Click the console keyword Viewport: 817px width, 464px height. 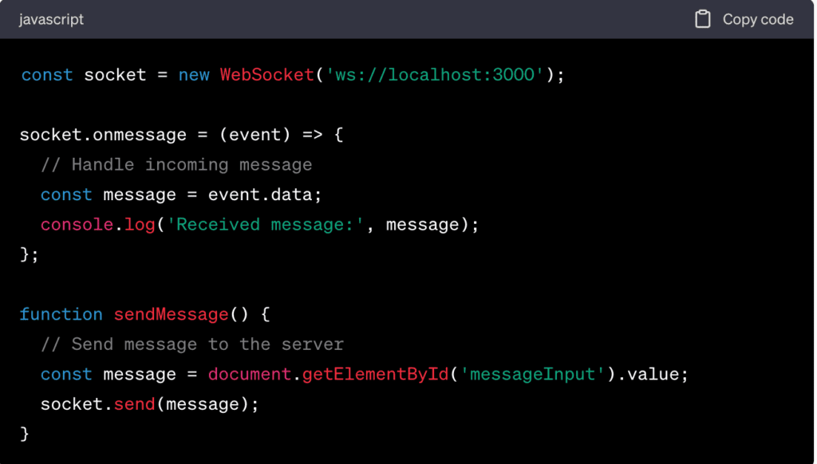(77, 225)
